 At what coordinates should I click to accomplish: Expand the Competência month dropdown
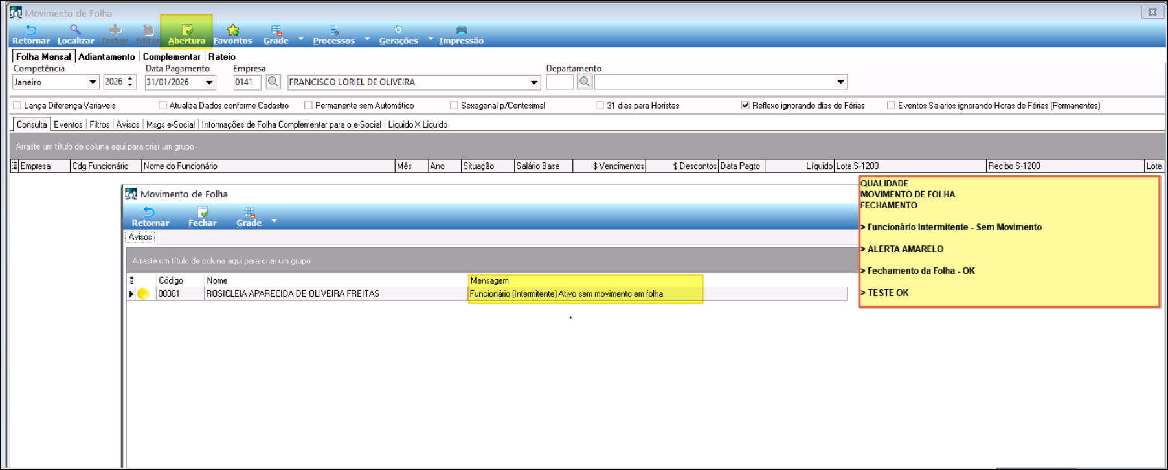click(x=93, y=82)
